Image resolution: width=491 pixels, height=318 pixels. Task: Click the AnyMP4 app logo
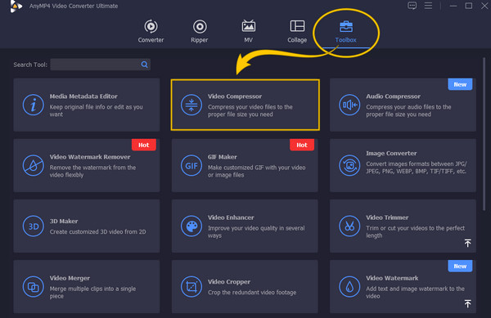(16, 6)
